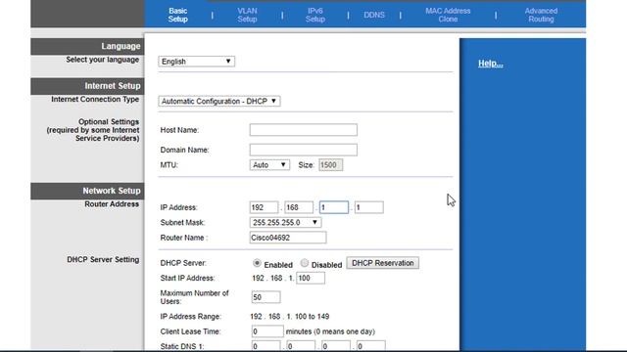Click the second IP Address octet 168
This screenshot has height=352, width=627.
point(299,207)
